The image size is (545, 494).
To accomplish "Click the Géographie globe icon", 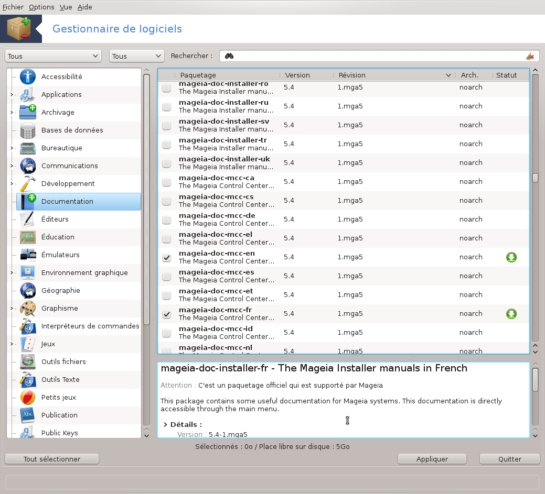I will pos(28,291).
